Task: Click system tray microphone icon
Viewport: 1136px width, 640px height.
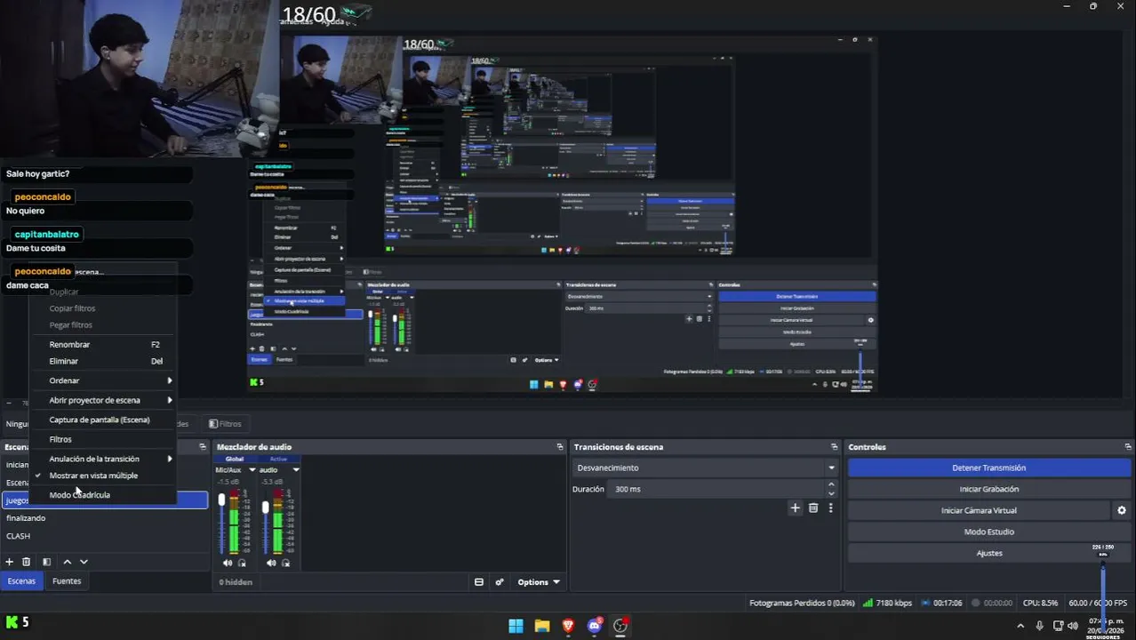Action: point(1039,626)
